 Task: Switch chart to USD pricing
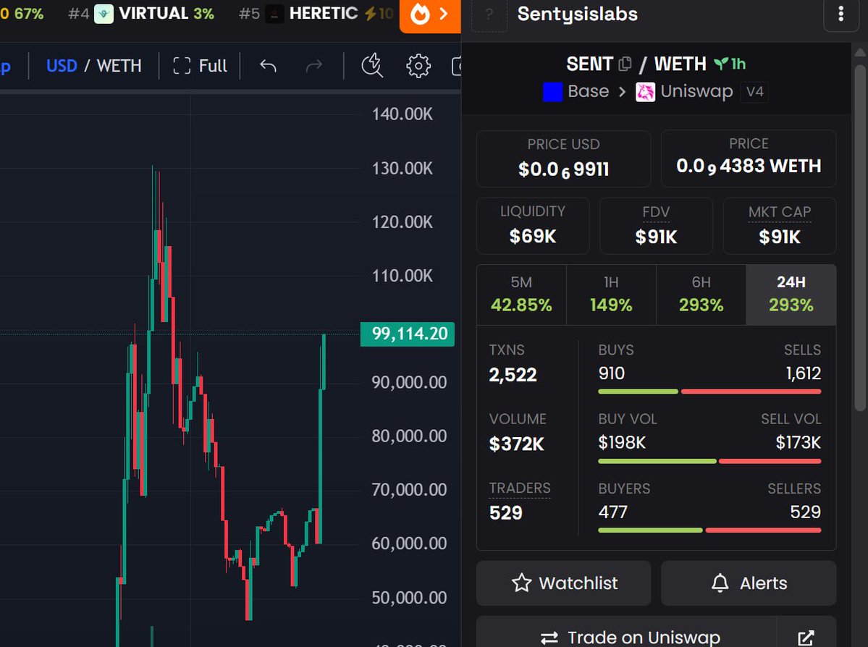62,66
